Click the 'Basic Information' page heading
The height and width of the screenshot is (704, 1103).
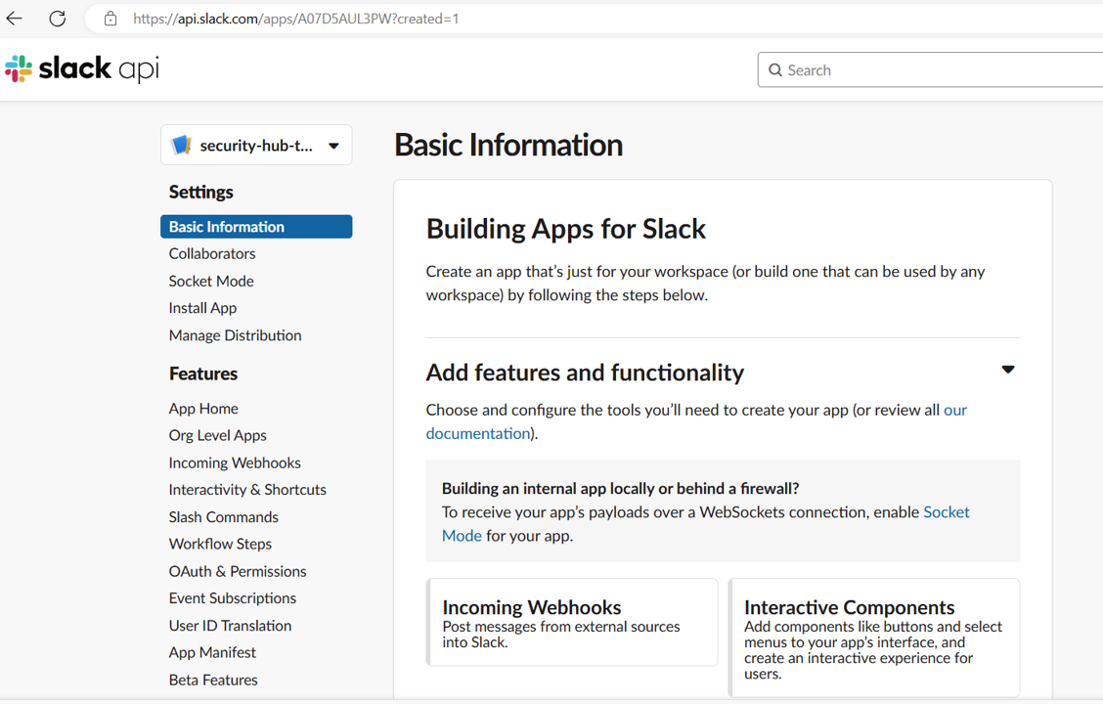point(508,145)
